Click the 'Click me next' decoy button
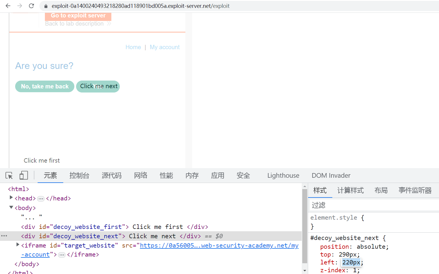The width and height of the screenshot is (439, 274). click(99, 86)
